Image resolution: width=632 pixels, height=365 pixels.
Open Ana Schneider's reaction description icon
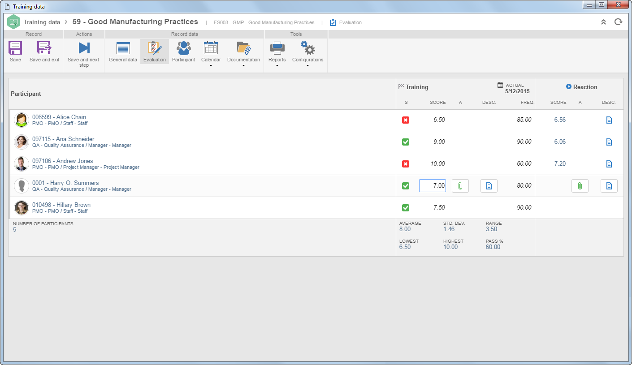click(609, 142)
